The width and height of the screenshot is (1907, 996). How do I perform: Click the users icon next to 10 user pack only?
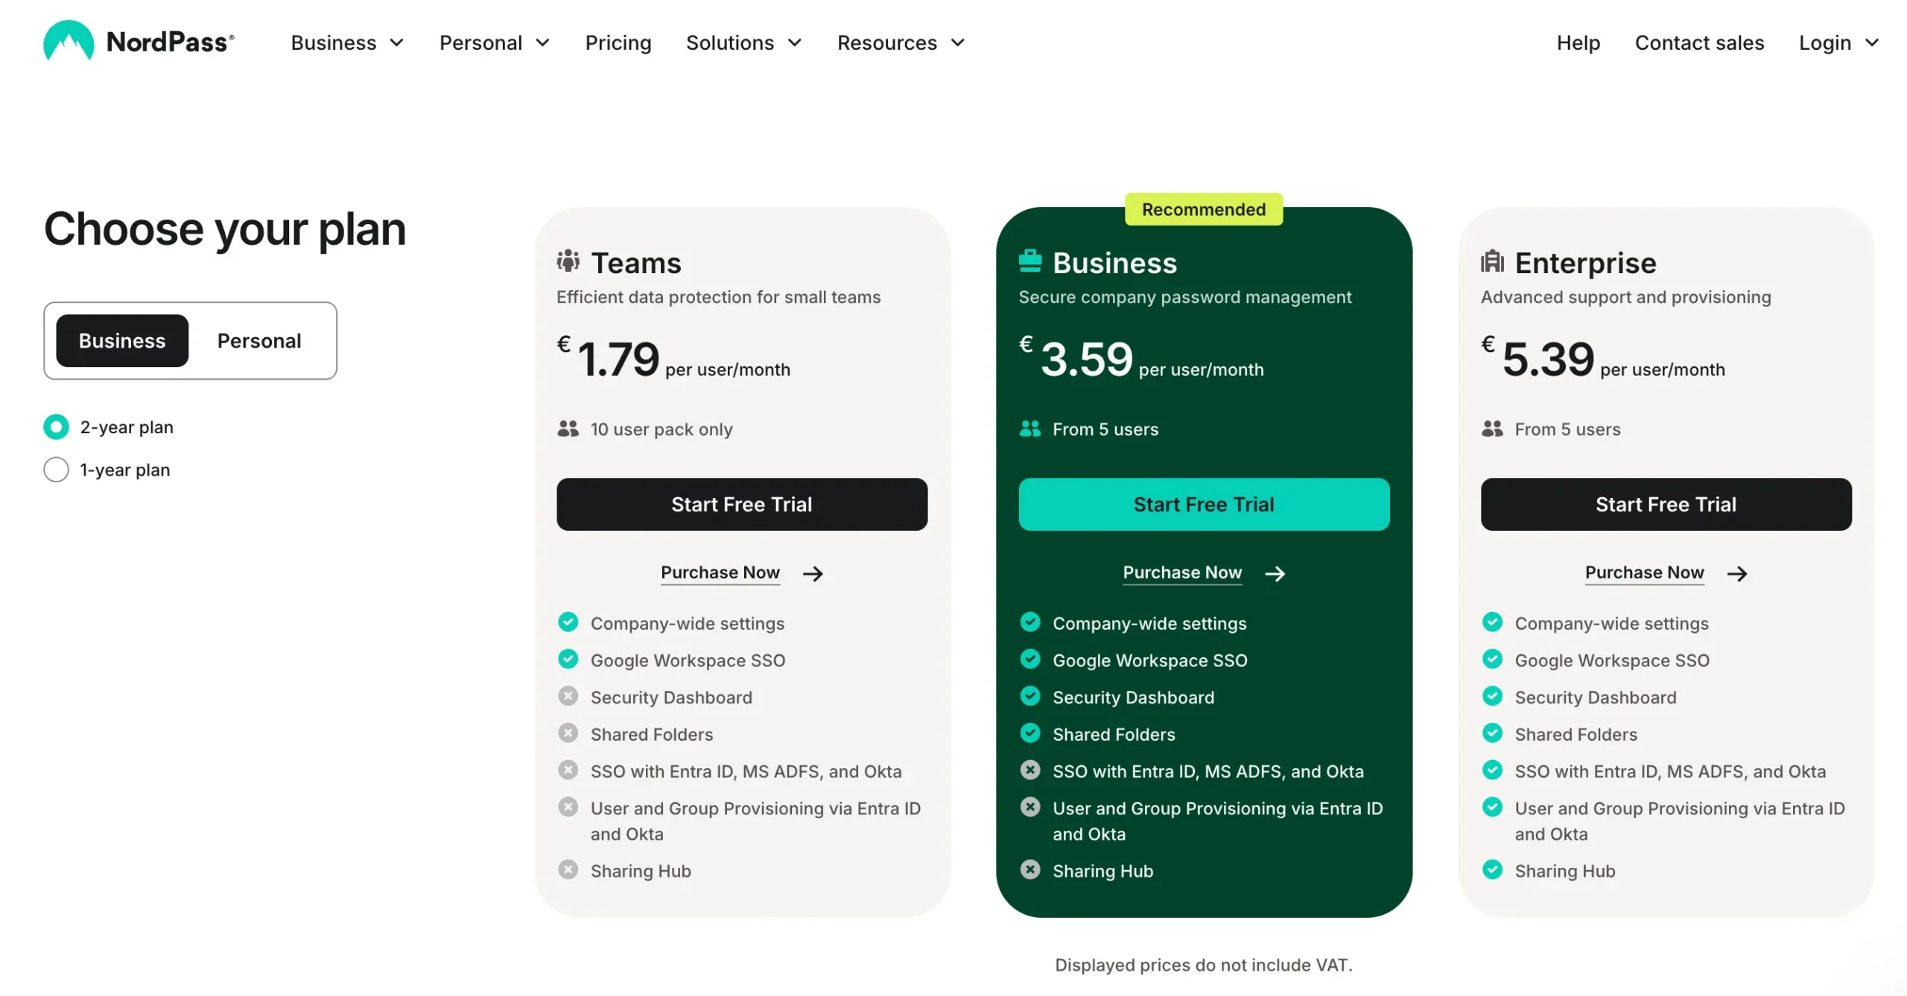(568, 429)
